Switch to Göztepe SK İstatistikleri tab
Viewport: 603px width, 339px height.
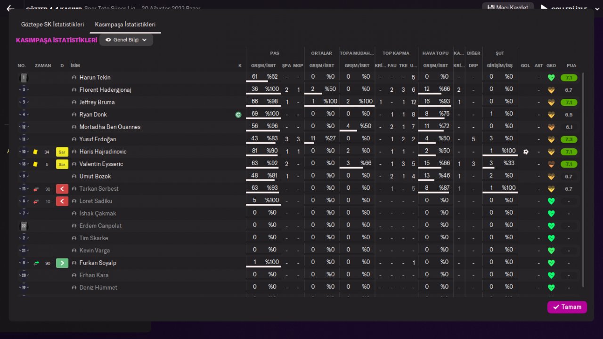(53, 24)
